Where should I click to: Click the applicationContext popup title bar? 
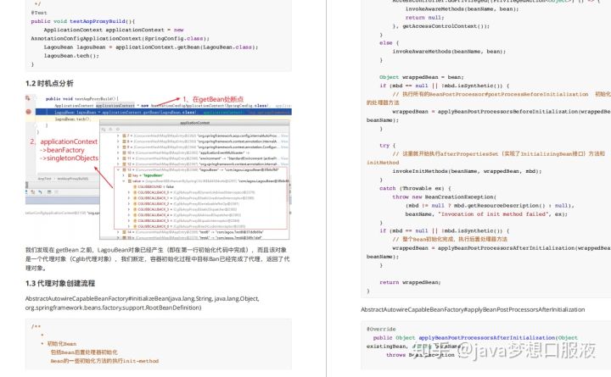194,123
